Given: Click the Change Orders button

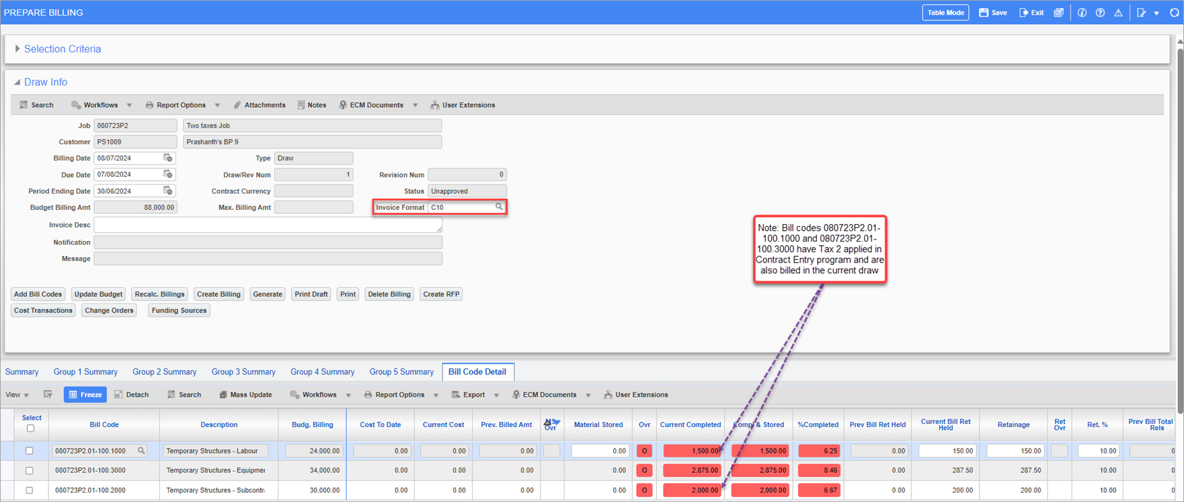Looking at the screenshot, I should pos(109,310).
